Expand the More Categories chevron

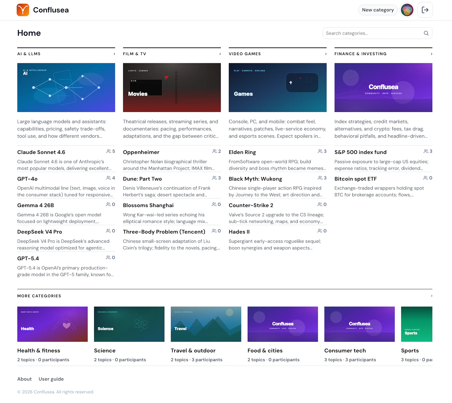(x=431, y=296)
